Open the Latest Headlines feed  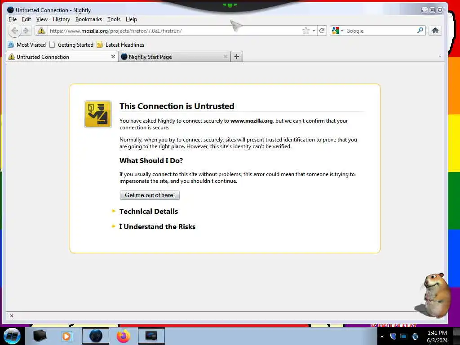[120, 44]
